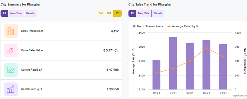Click the Gross Sales Value price tag icon
Screen dimensions: 247x99
(11, 50)
